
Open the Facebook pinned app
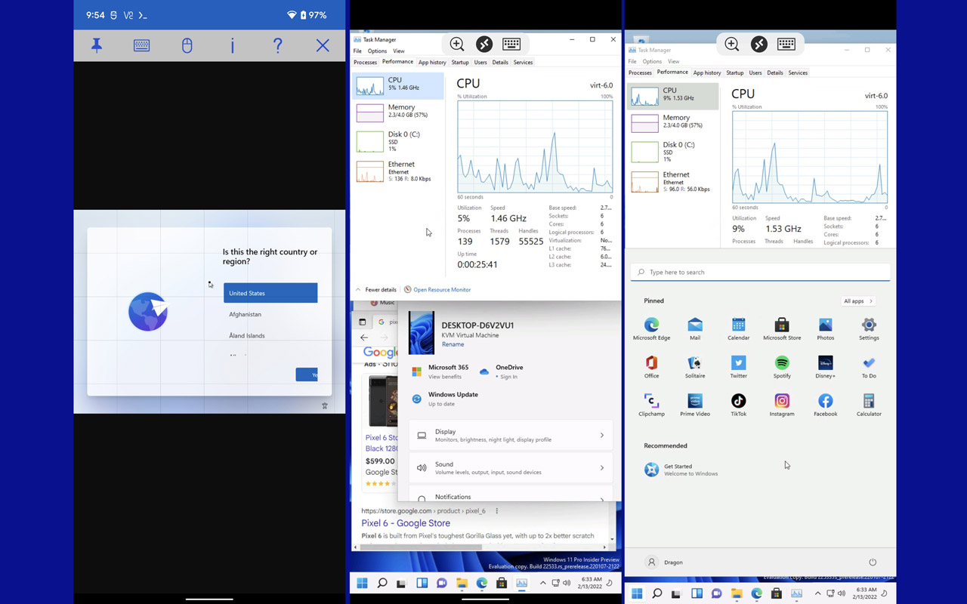click(x=825, y=405)
